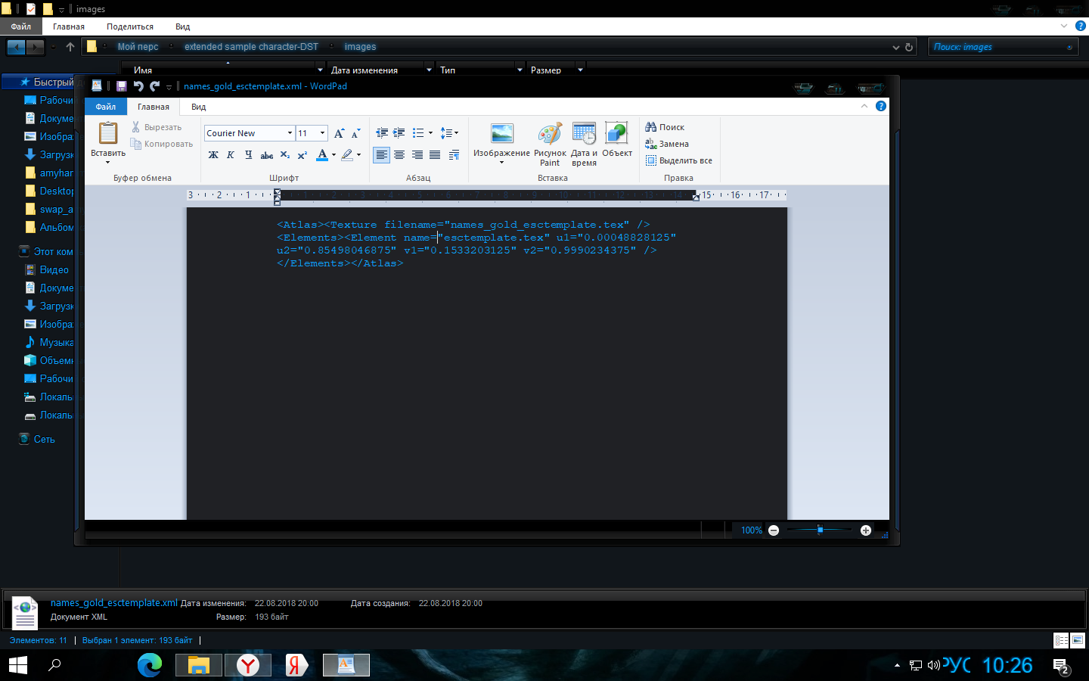Undo the last action in WordPad
This screenshot has height=681, width=1089.
click(x=138, y=86)
